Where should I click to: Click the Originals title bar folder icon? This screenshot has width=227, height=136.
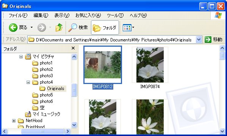pyautogui.click(x=5, y=6)
